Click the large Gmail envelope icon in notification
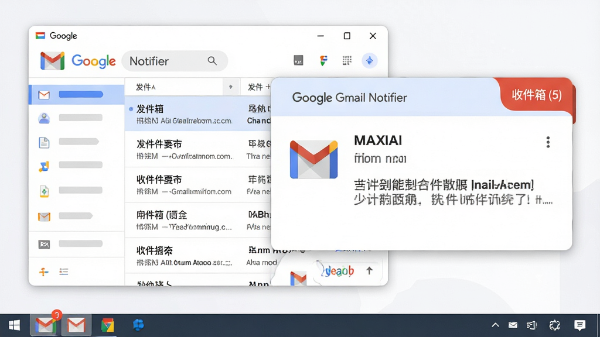 pos(314,159)
